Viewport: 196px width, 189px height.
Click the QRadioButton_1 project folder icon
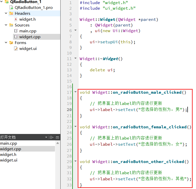7,2
